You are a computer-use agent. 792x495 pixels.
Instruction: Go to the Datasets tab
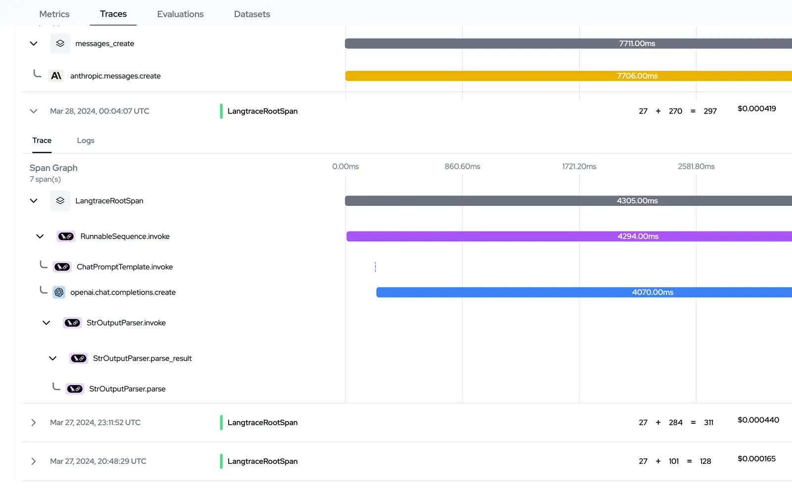tap(252, 14)
